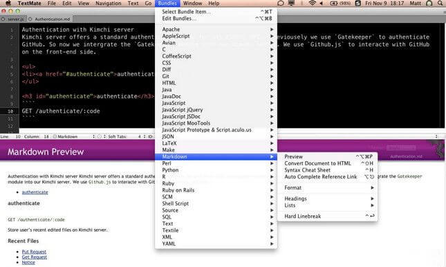446x267 pixels.
Task: Expand the CoffeeScript bundle submenu
Action: pyautogui.click(x=216, y=56)
